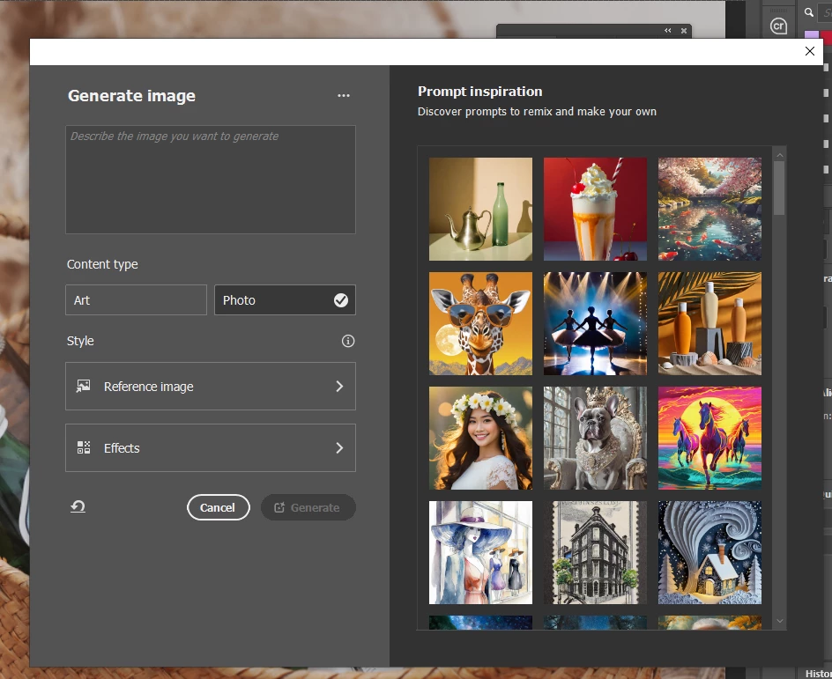Select the orange cosmetic bottles thumbnail

(709, 323)
